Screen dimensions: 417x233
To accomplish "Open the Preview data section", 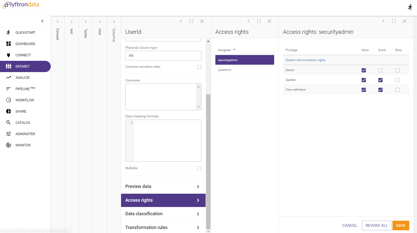I will [163, 187].
